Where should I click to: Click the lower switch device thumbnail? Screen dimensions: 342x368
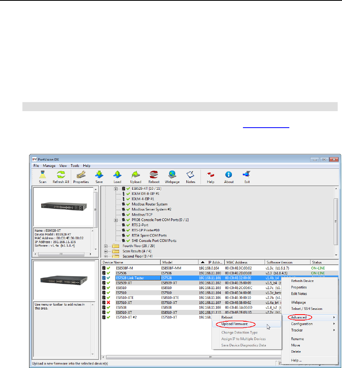pos(64,280)
